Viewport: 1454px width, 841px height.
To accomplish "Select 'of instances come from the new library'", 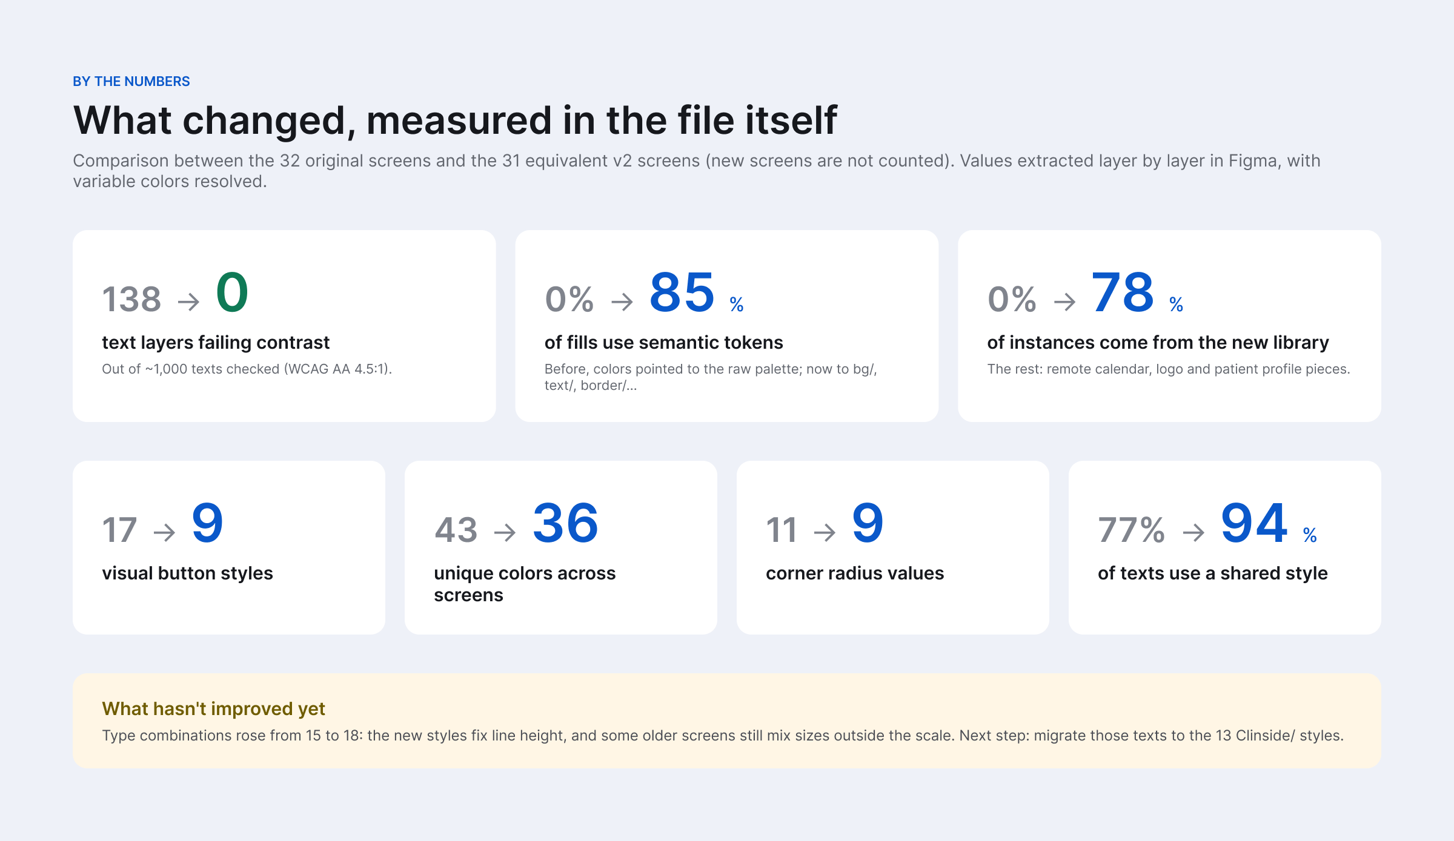I will (x=1158, y=343).
